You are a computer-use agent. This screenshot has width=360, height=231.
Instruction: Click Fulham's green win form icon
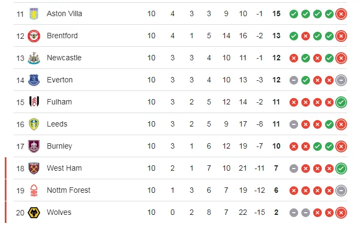point(341,102)
